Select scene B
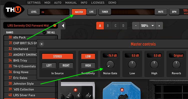Viewport: 188px width, 99px height. pos(108,26)
